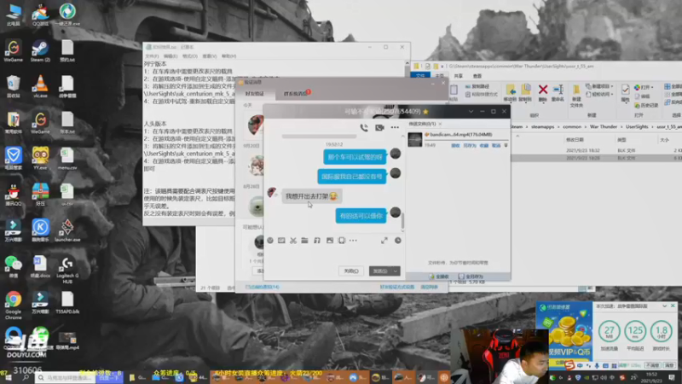682x384 pixels.
Task: Open the launcher.exe desktop shortcut
Action: tap(67, 230)
